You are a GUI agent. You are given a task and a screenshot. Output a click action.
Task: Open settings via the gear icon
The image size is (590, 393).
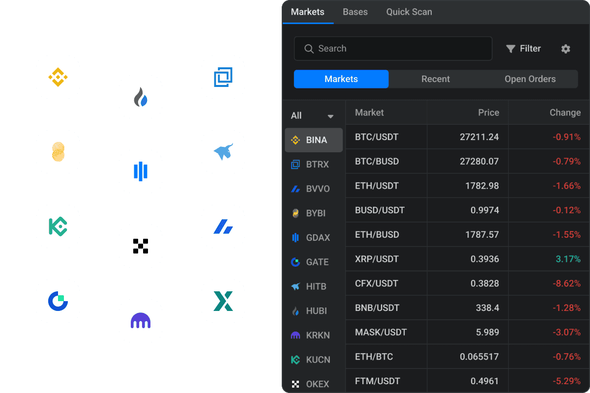(x=565, y=49)
